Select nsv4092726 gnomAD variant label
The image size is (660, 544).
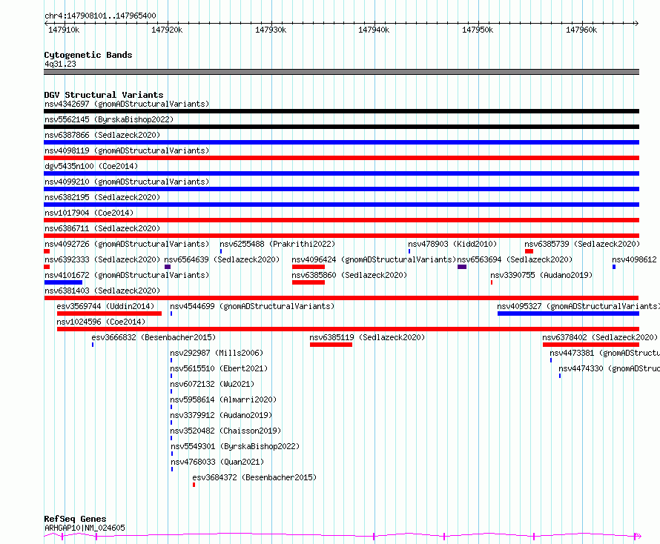127,244
